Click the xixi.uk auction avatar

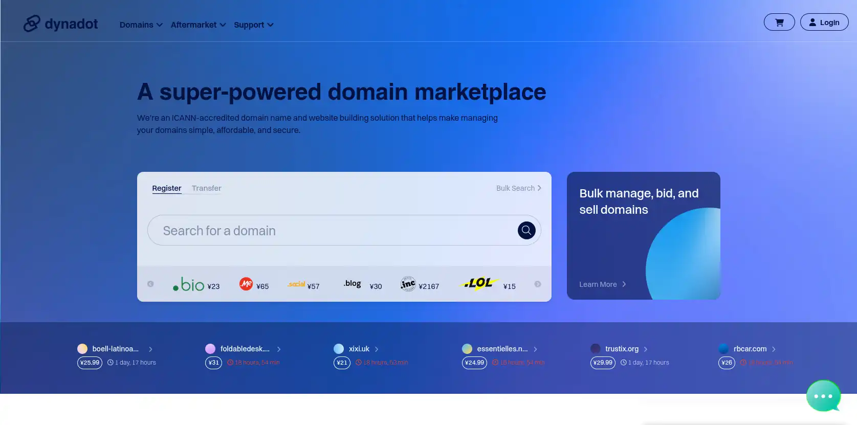pos(339,349)
